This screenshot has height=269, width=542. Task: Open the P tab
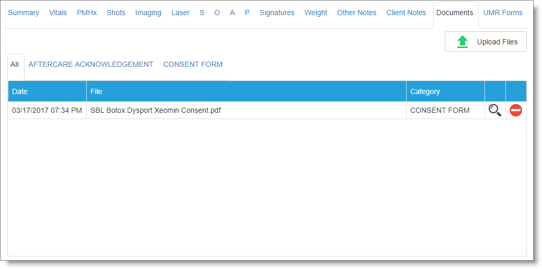[x=247, y=13]
